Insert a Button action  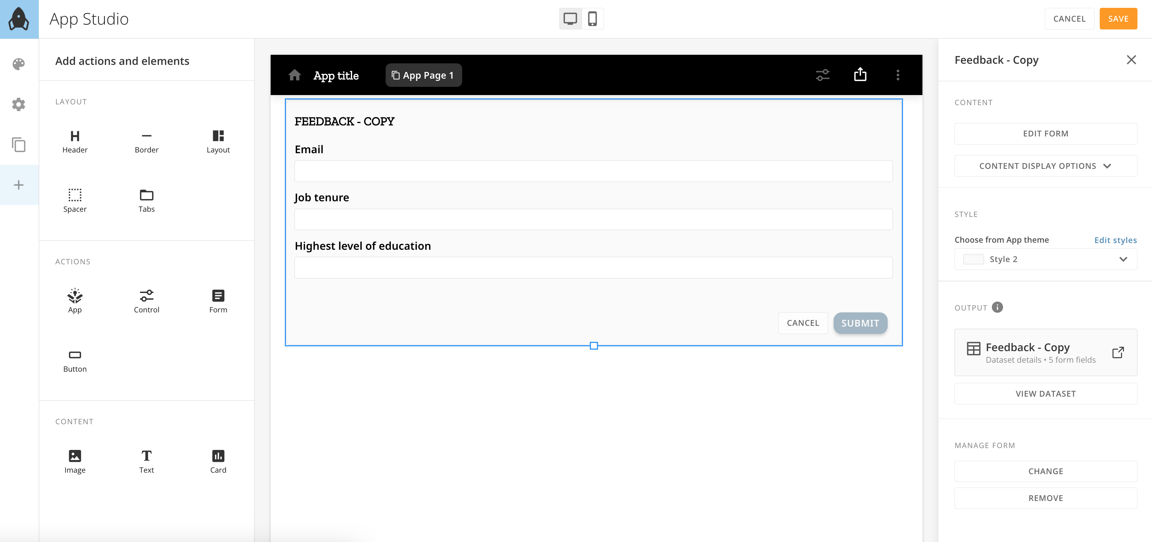[74, 360]
